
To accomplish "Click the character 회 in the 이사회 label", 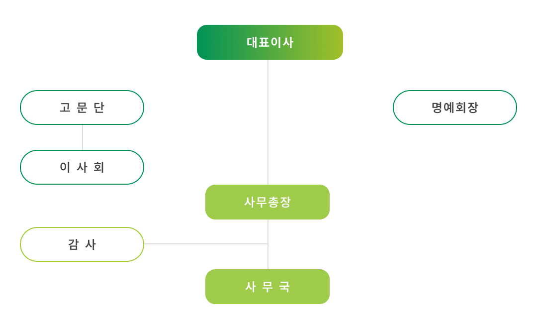I will (99, 167).
